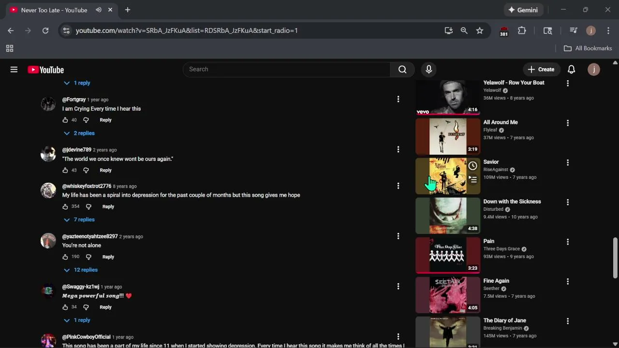
Task: Reply to @Fortgray comment
Action: (105, 120)
